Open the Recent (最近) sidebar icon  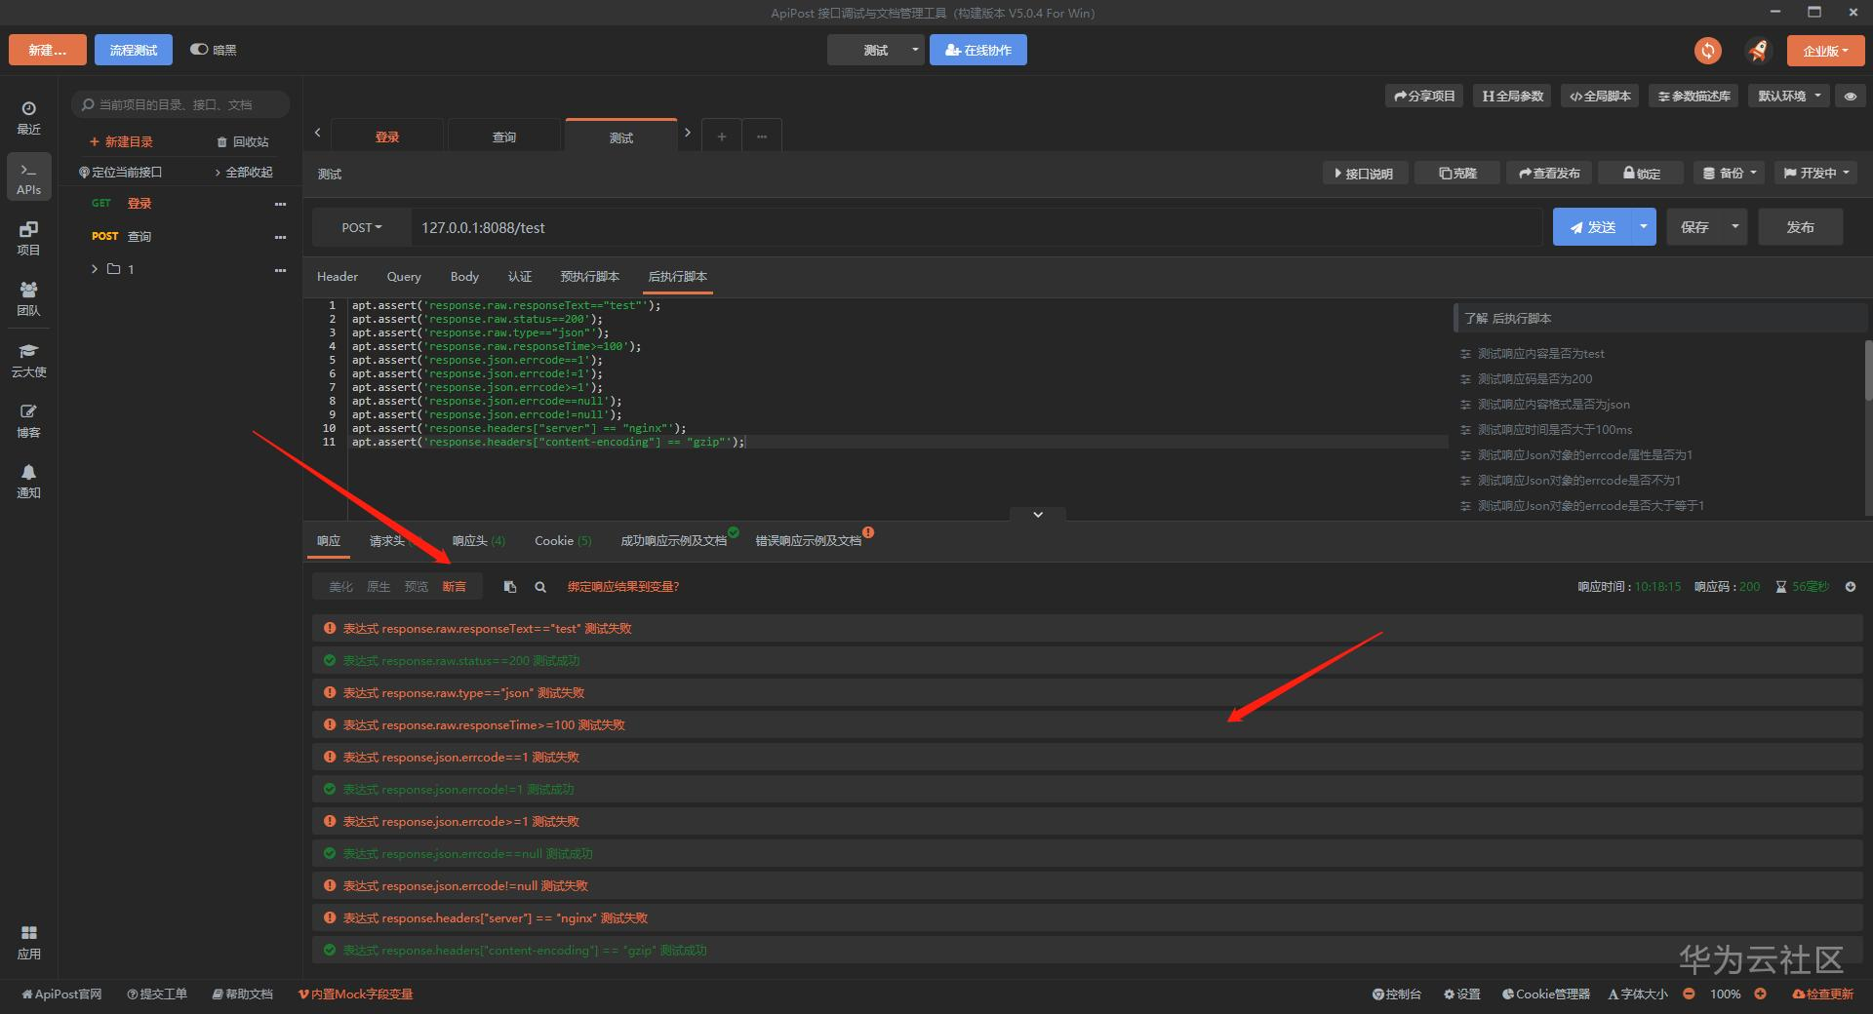point(28,117)
